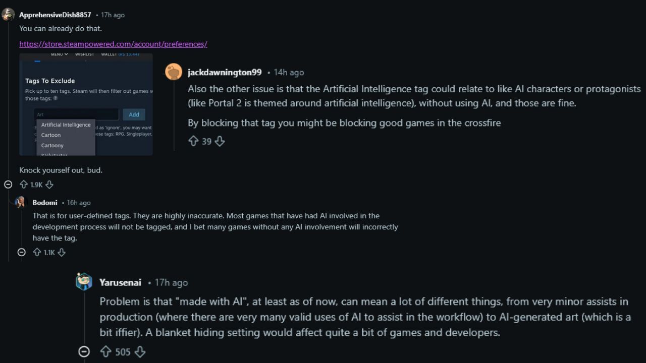Upvote ApprehensiveDish8857's comment
This screenshot has height=363, width=646.
pyautogui.click(x=24, y=185)
